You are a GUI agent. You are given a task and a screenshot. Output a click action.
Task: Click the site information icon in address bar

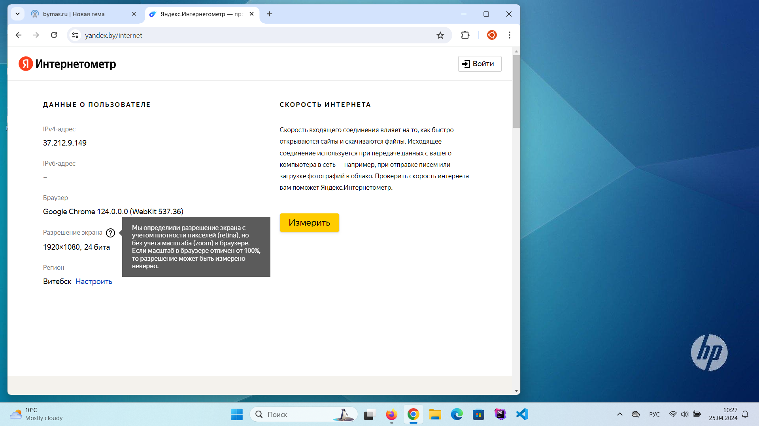click(75, 35)
